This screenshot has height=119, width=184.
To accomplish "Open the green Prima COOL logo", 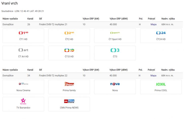I will click(161, 84).
